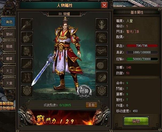Select the ring equipment slot

tap(102, 78)
